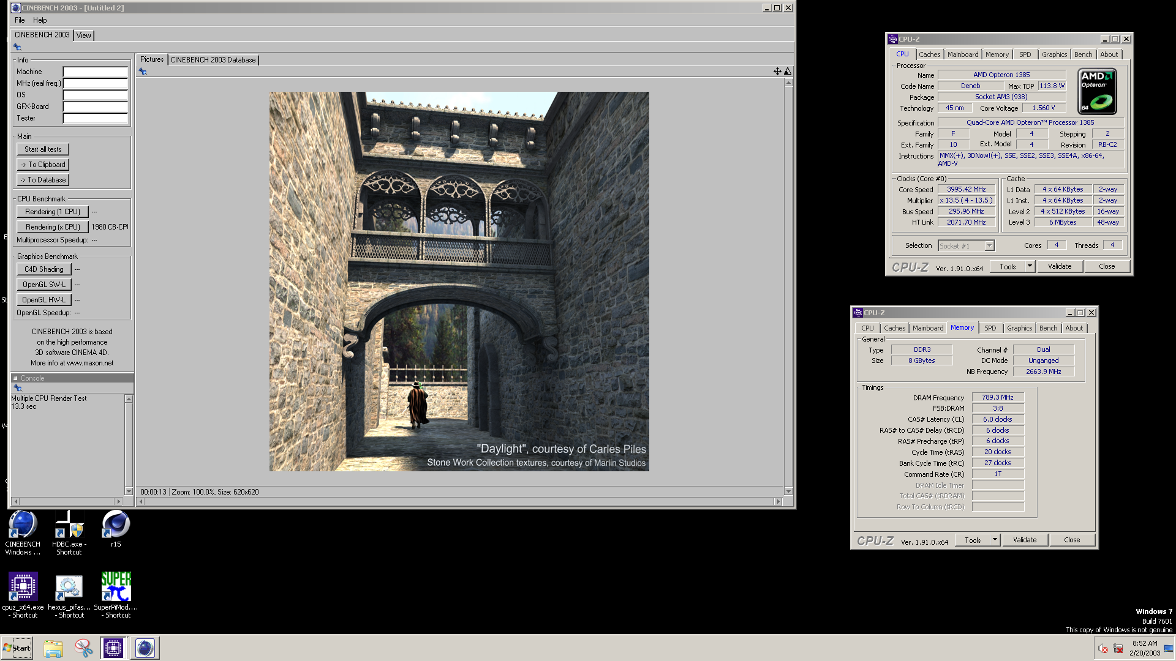Expand Tools dropdown arrow in lower CPU-Z
The width and height of the screenshot is (1176, 661).
pos(995,540)
